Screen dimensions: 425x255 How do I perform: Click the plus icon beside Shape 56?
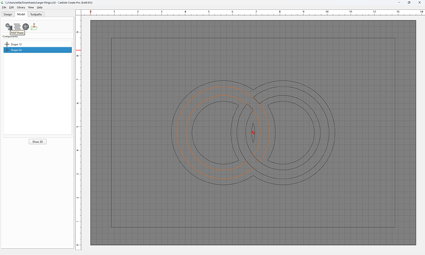(7, 50)
